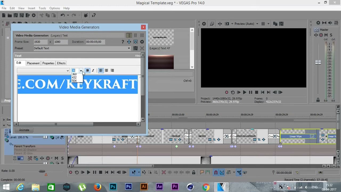This screenshot has height=192, width=341.
Task: Open the Tools menu
Action: click(x=42, y=8)
